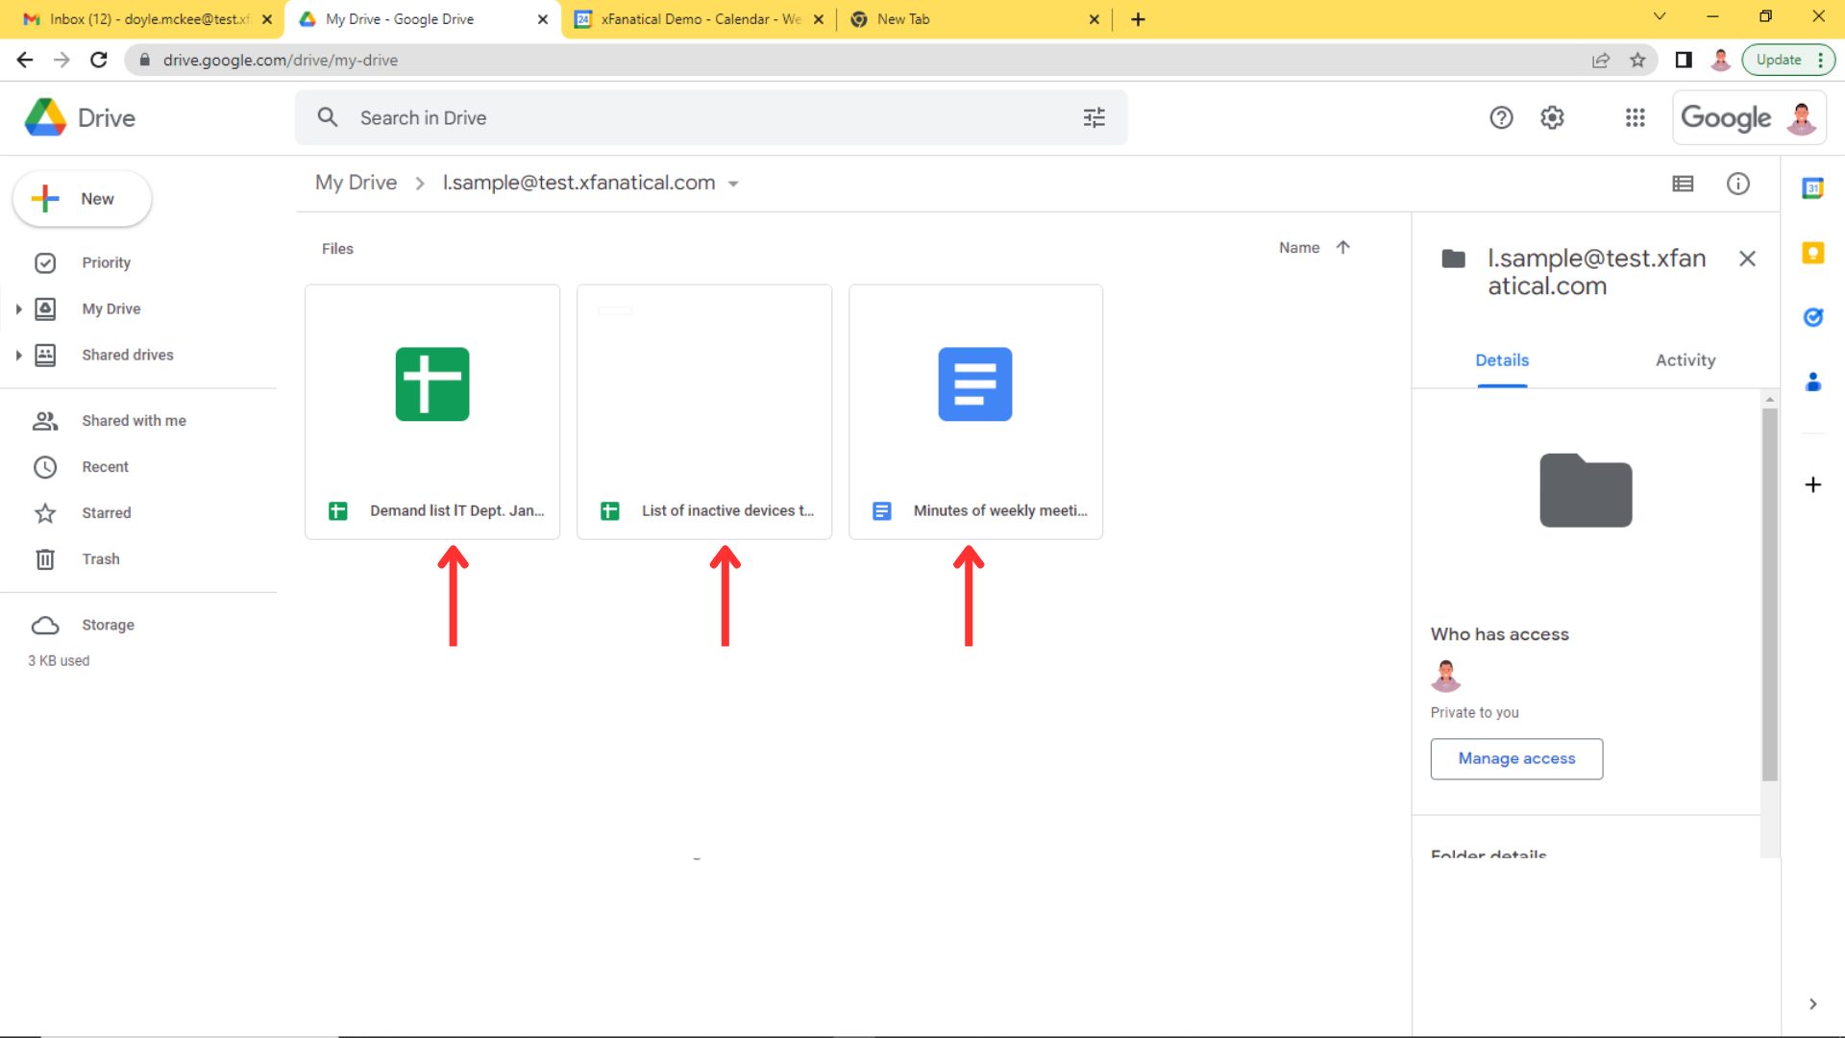
Task: Reverse name sorting with the upward arrow
Action: coord(1341,247)
